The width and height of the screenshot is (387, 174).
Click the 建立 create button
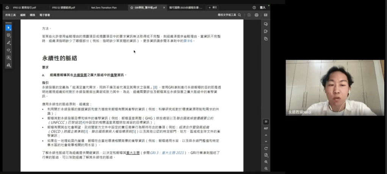click(x=212, y=7)
